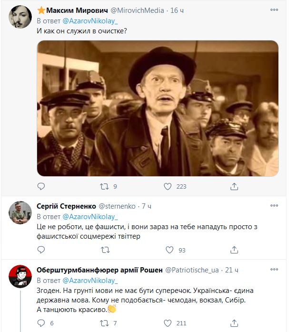Open more options on Максим Мирович's tweet
This screenshot has width=295, height=332.
[x=274, y=10]
